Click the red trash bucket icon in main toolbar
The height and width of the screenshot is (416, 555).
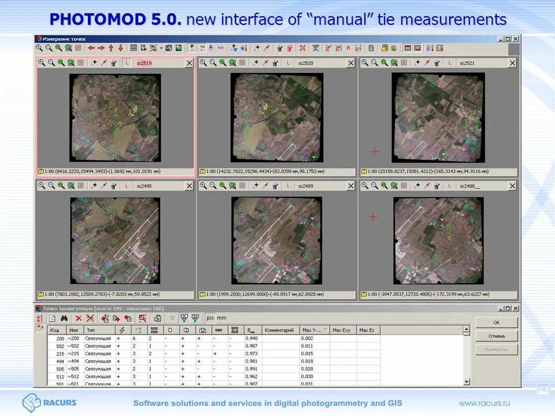tap(290, 48)
